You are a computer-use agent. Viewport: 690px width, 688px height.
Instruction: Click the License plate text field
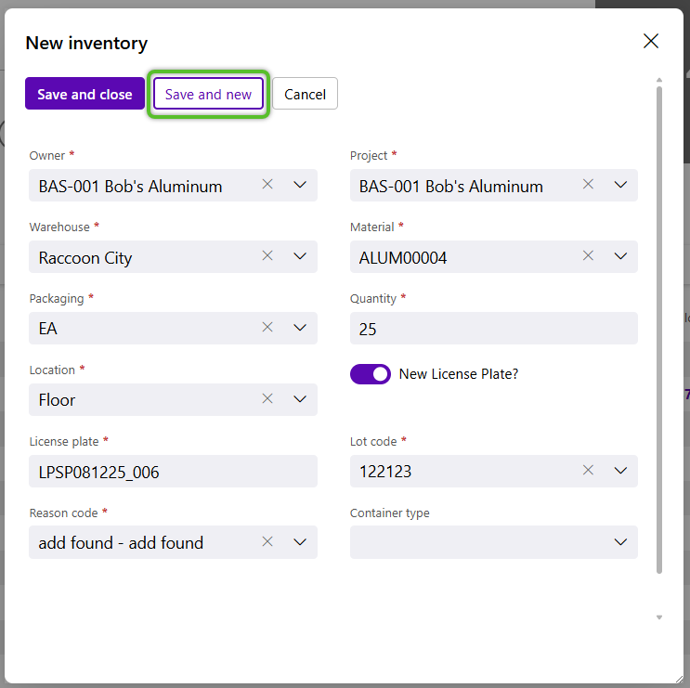[173, 471]
